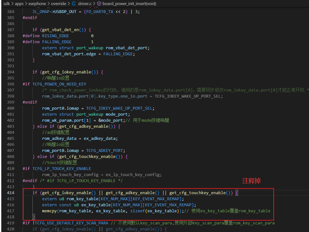Click the C file icon beside driver.c
Viewport: 309px width, 232px height.
click(x=74, y=3)
